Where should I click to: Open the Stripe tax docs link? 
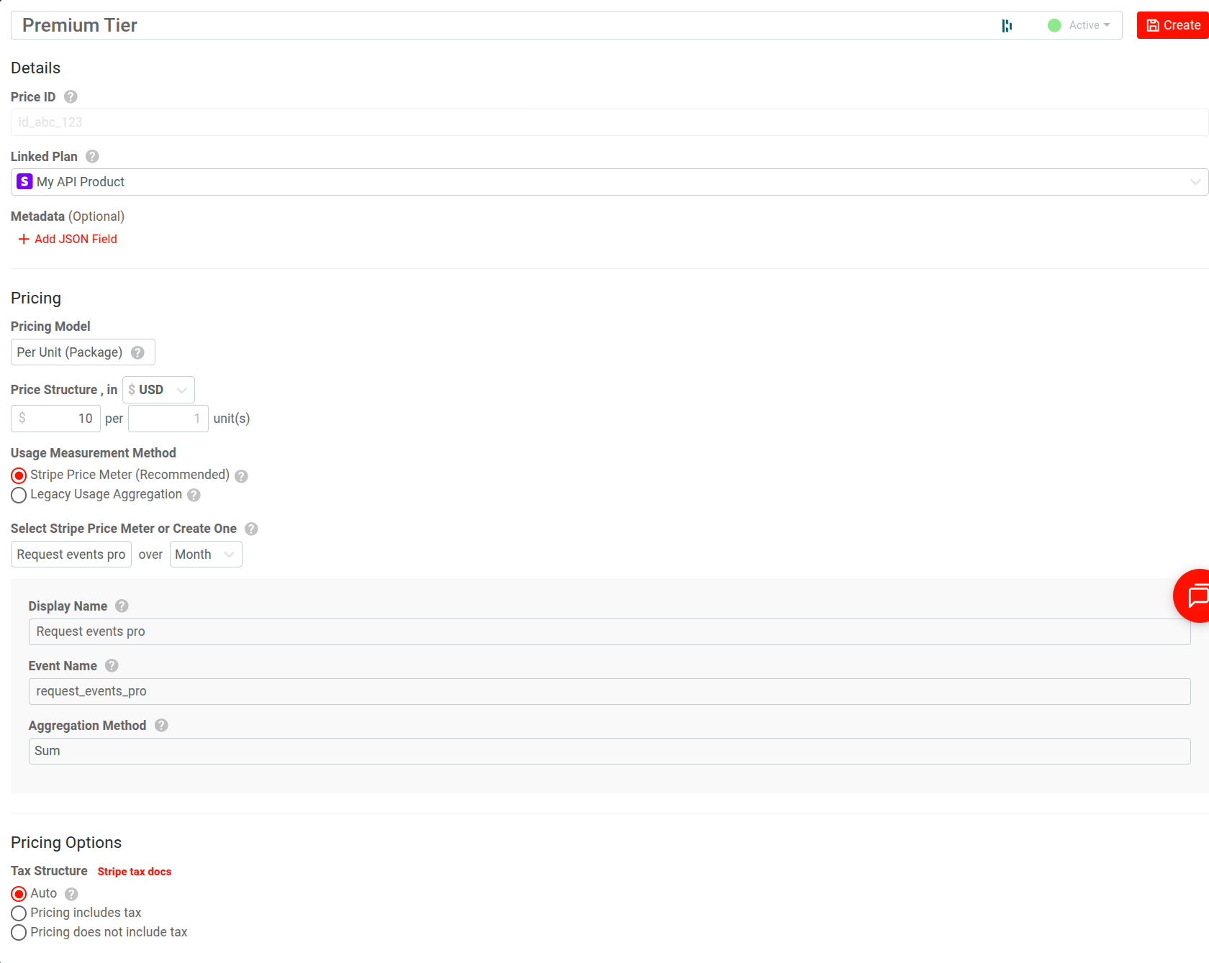point(135,872)
